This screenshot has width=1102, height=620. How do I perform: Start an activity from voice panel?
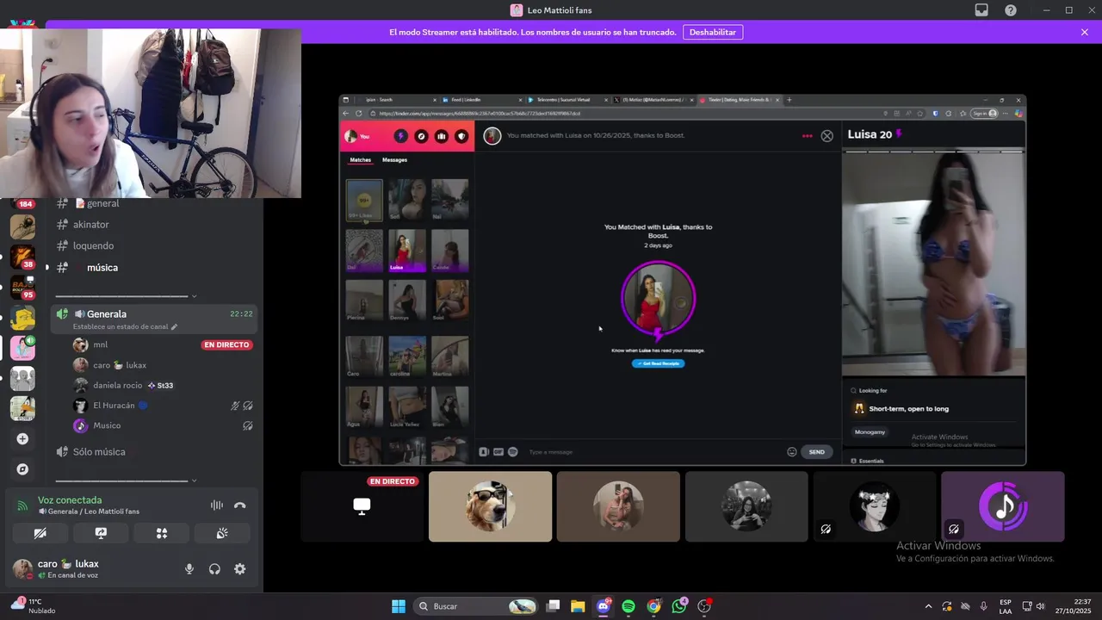161,534
